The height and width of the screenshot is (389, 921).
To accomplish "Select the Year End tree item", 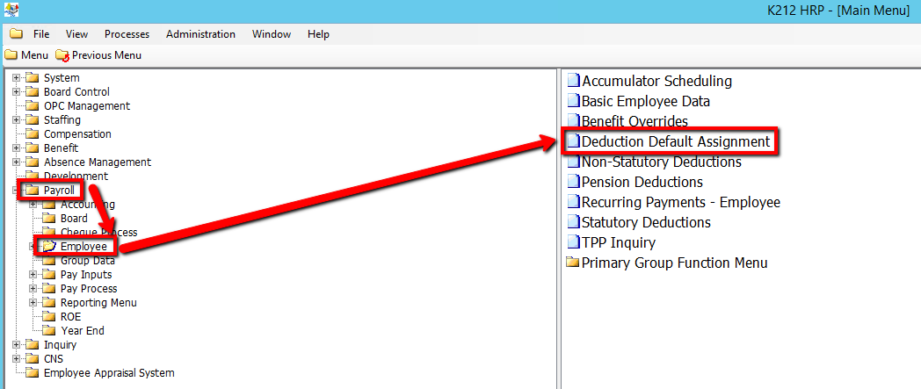I will (x=83, y=331).
